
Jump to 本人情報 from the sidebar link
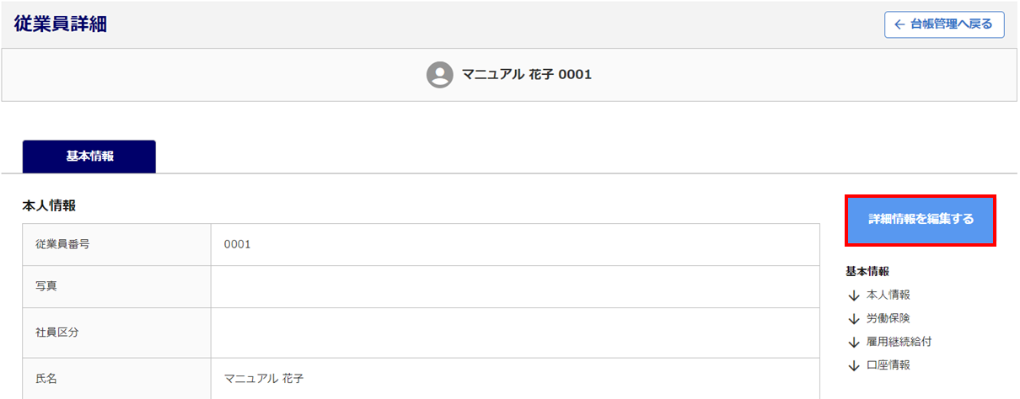pos(888,295)
